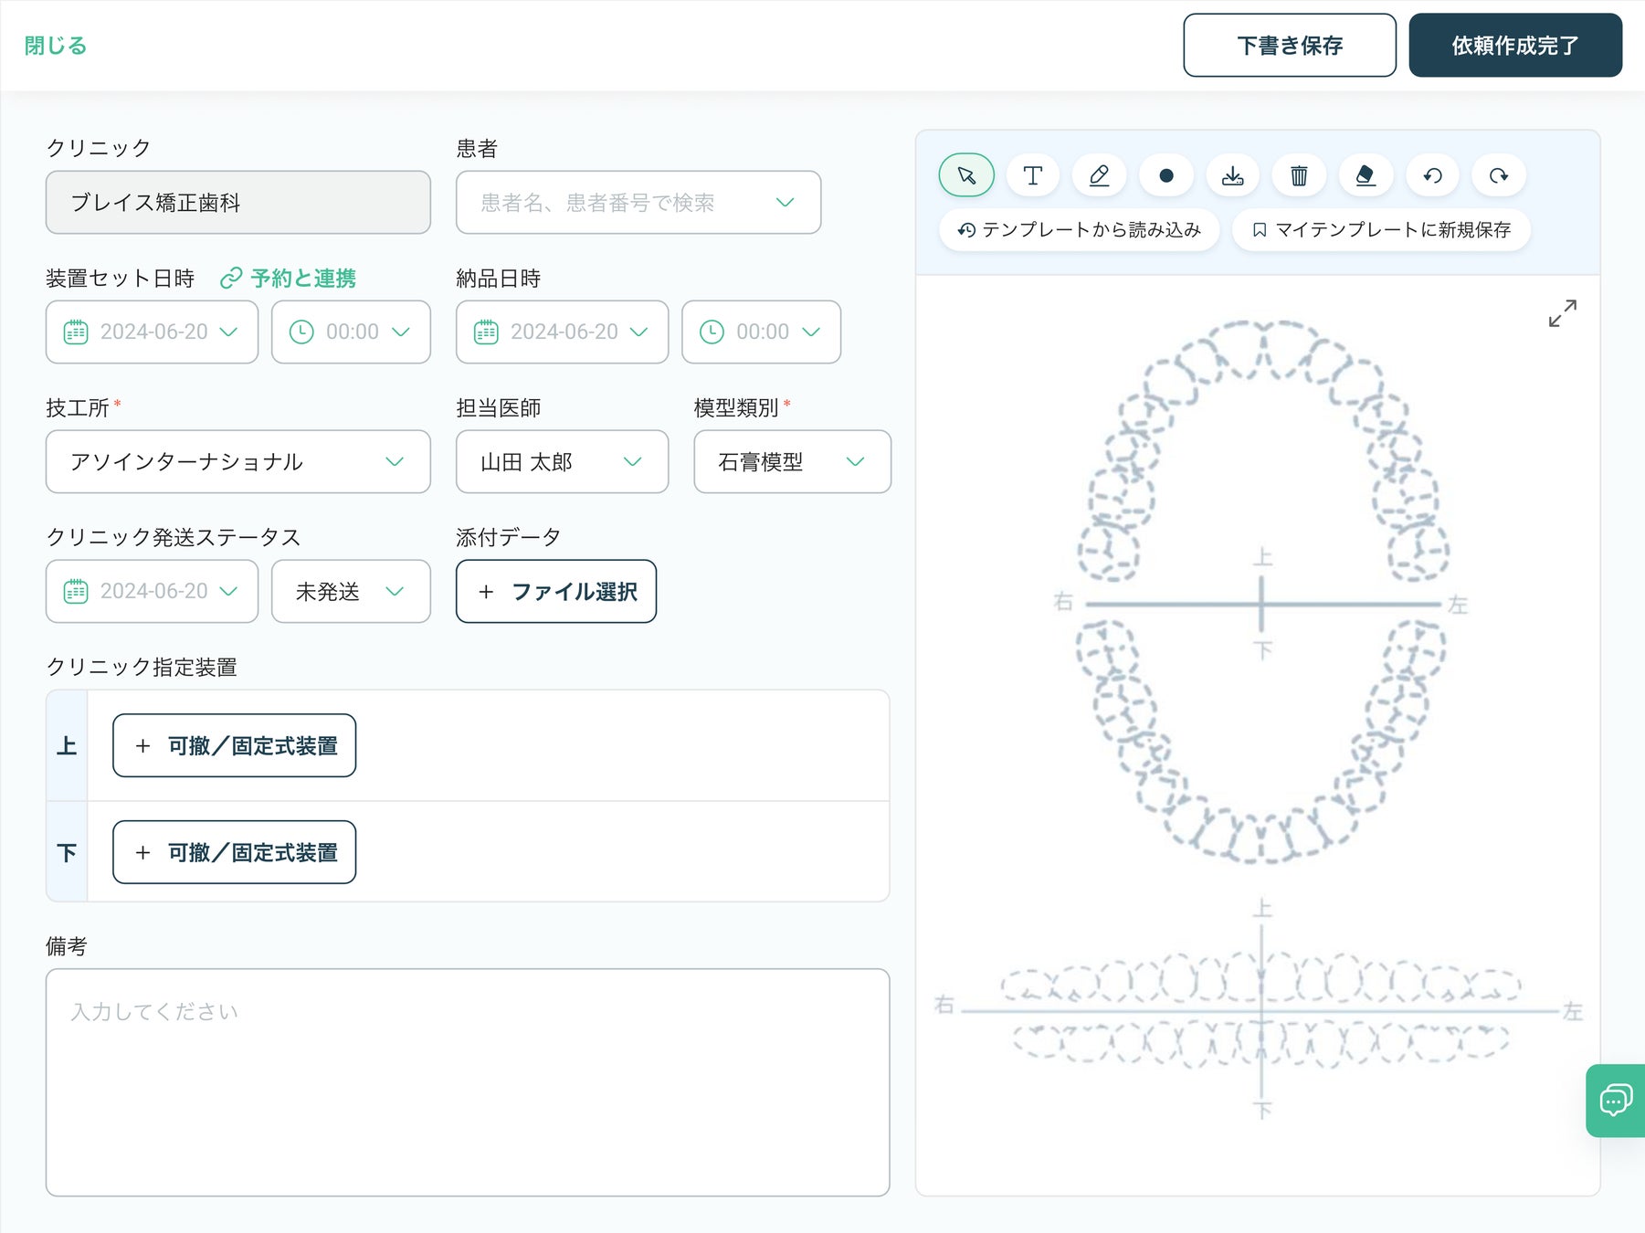
Task: Click the trash delete icon
Action: point(1299,175)
